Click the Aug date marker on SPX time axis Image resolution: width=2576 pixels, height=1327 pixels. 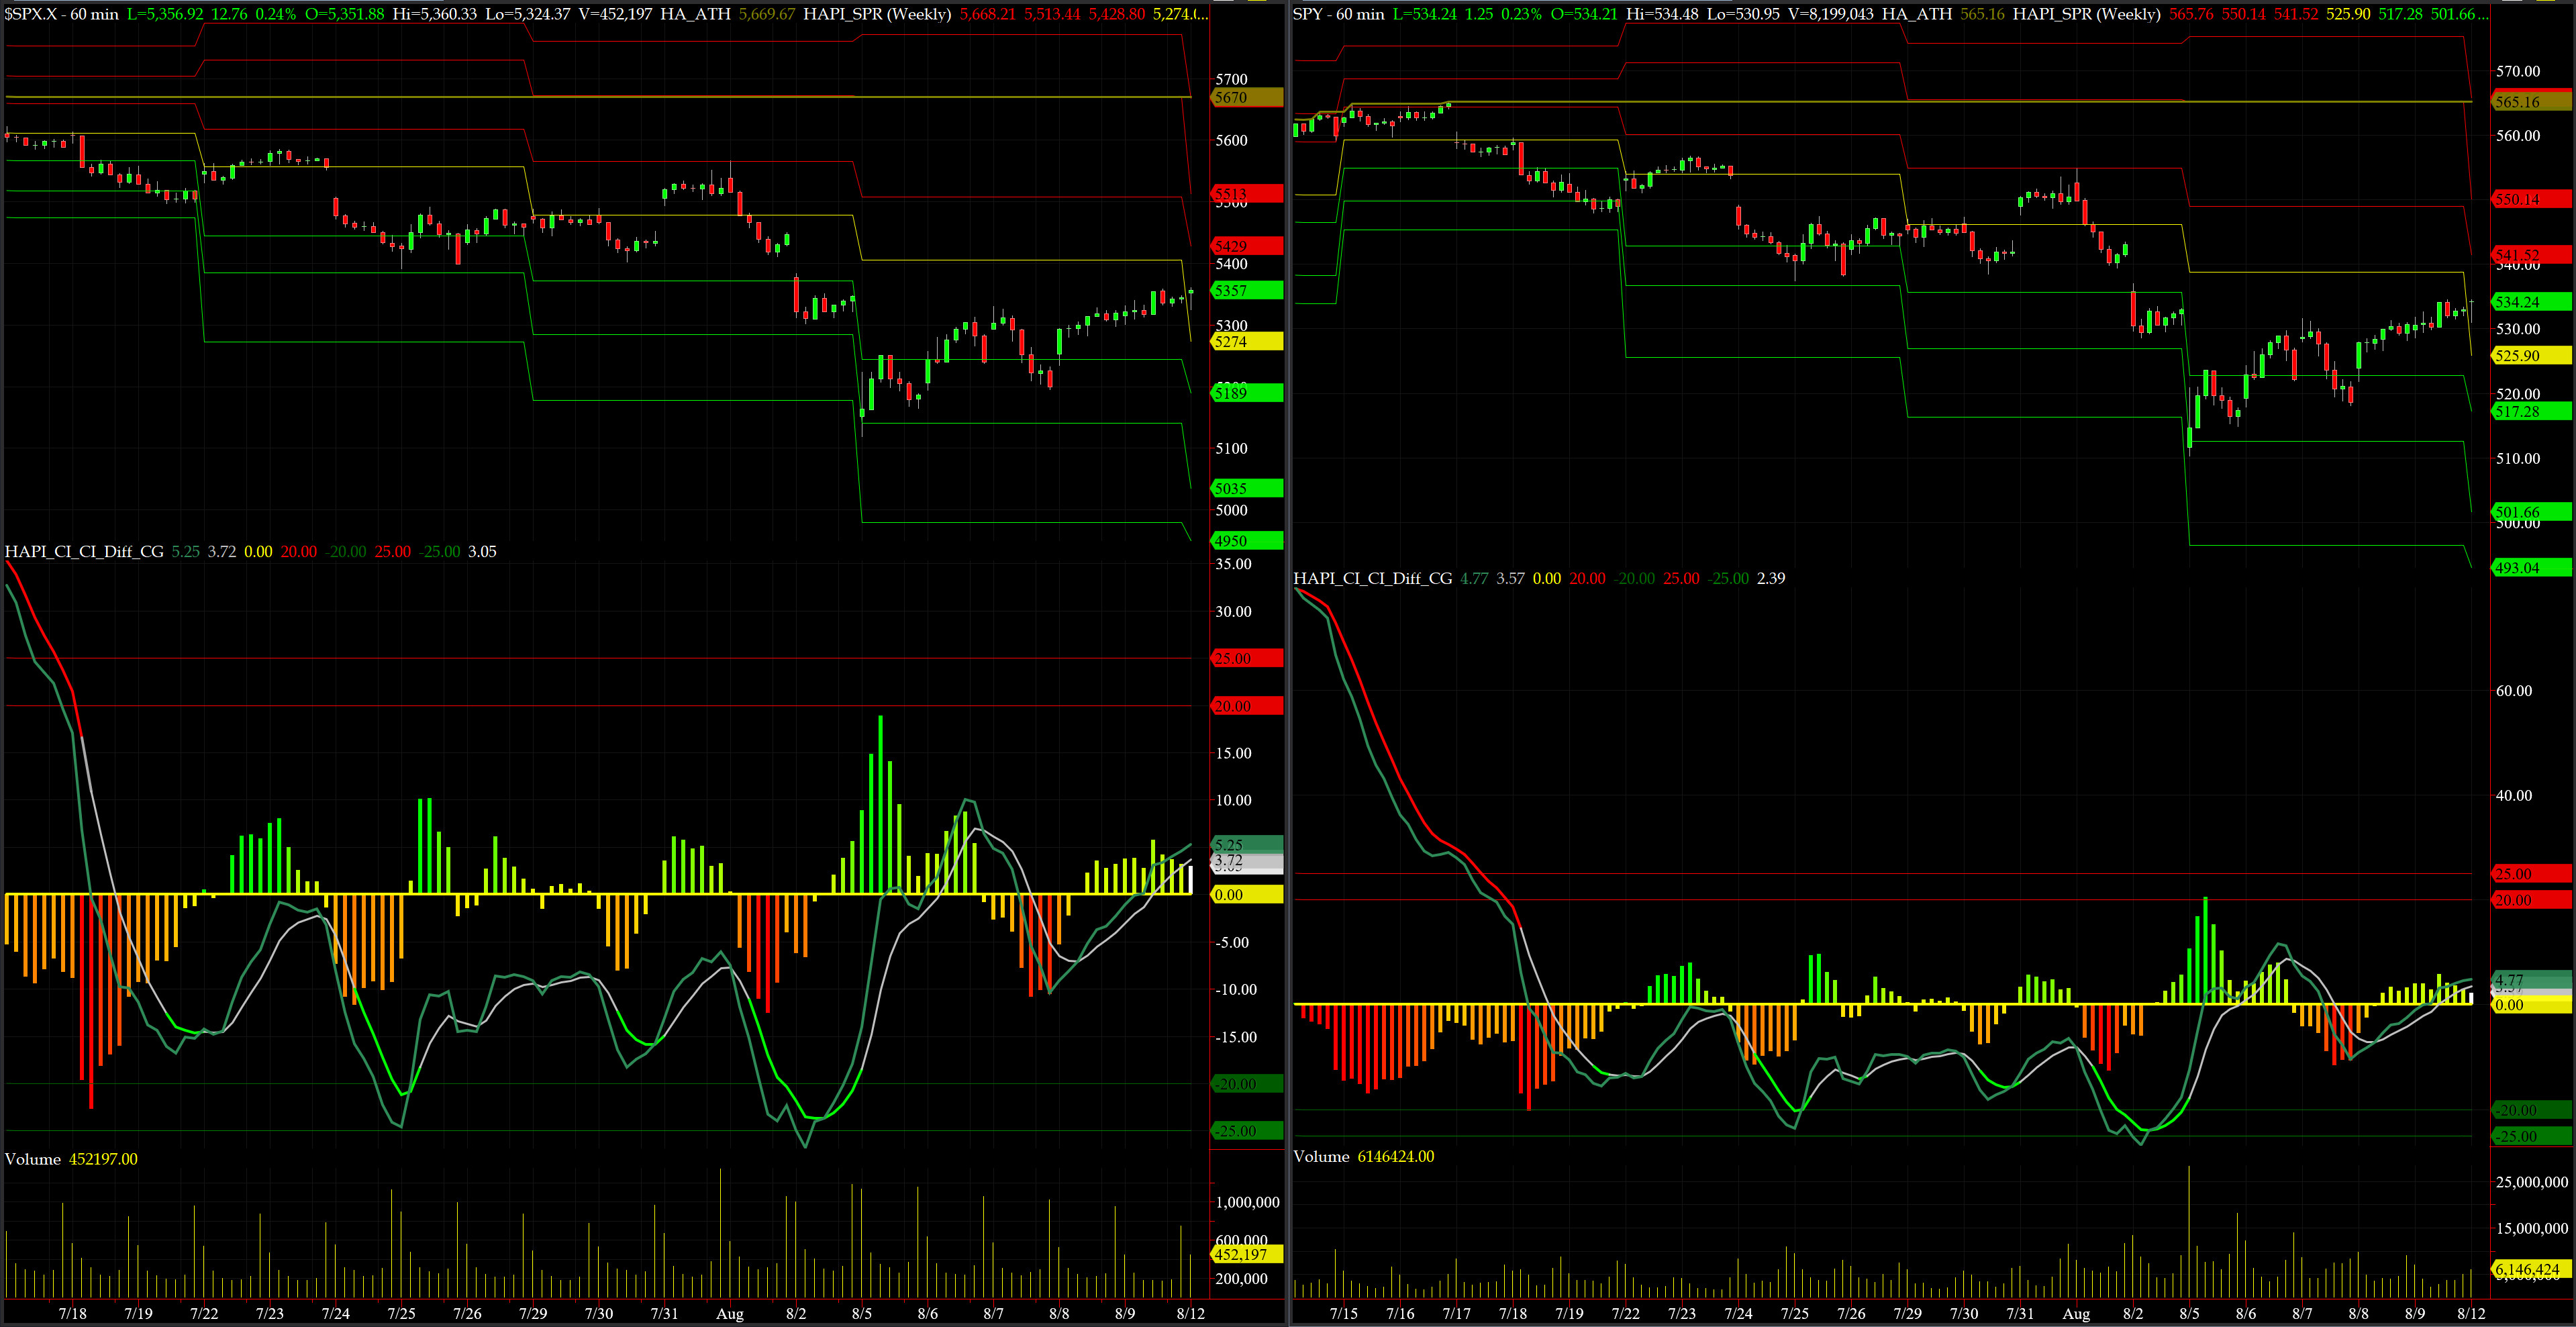(x=729, y=1313)
